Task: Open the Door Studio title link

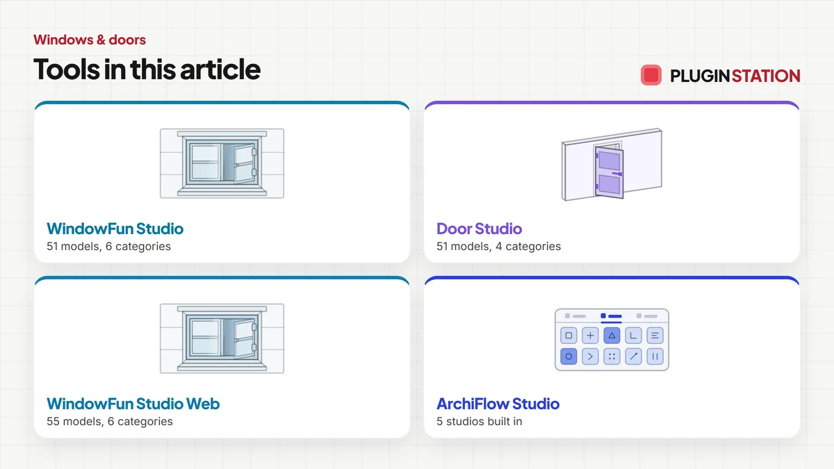Action: click(479, 229)
